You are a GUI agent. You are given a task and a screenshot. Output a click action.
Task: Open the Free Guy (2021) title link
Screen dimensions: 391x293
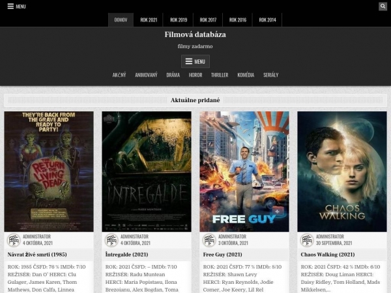tap(222, 255)
